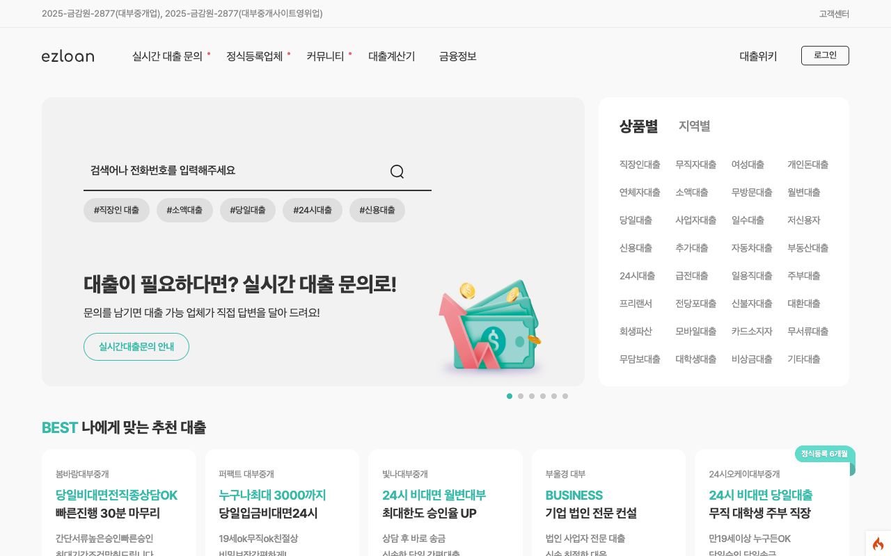Open the 실시간 대출 문의 menu

[167, 56]
